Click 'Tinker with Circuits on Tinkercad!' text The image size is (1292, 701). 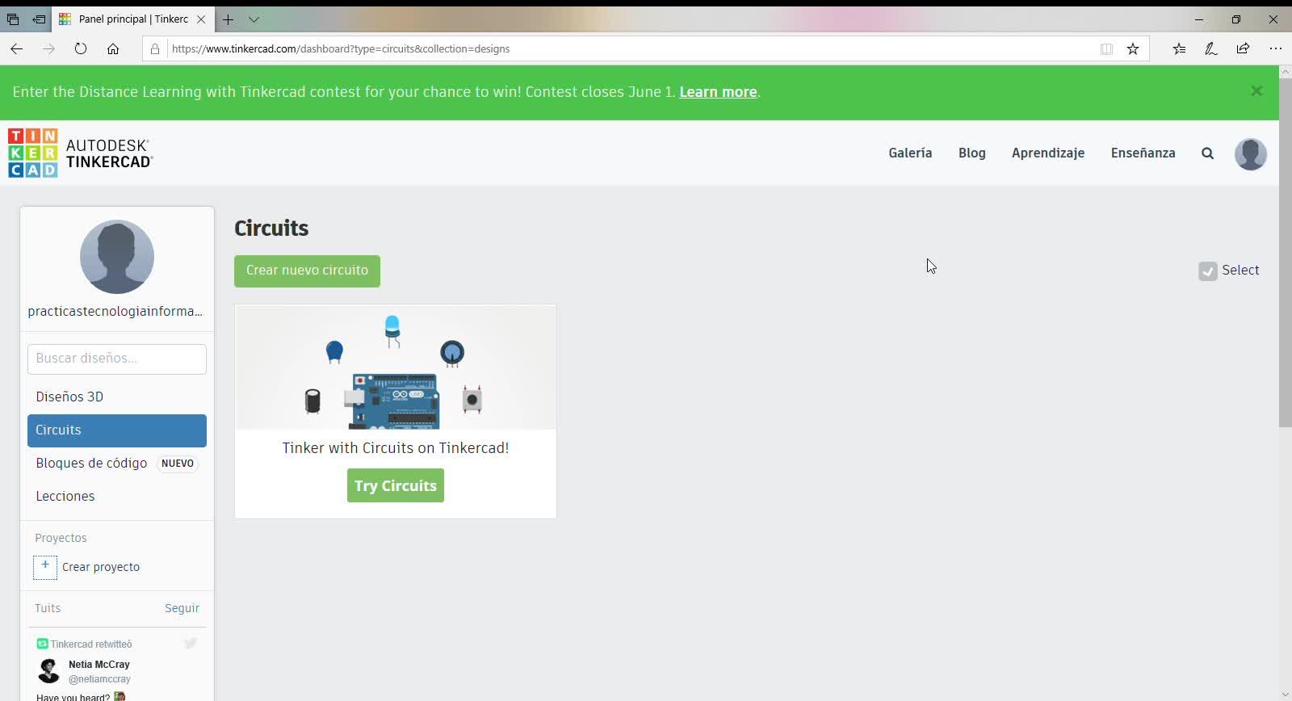click(x=396, y=448)
